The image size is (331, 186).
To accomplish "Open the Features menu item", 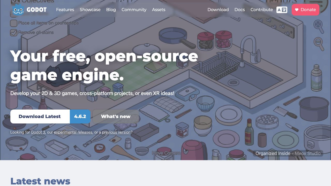I will [65, 10].
